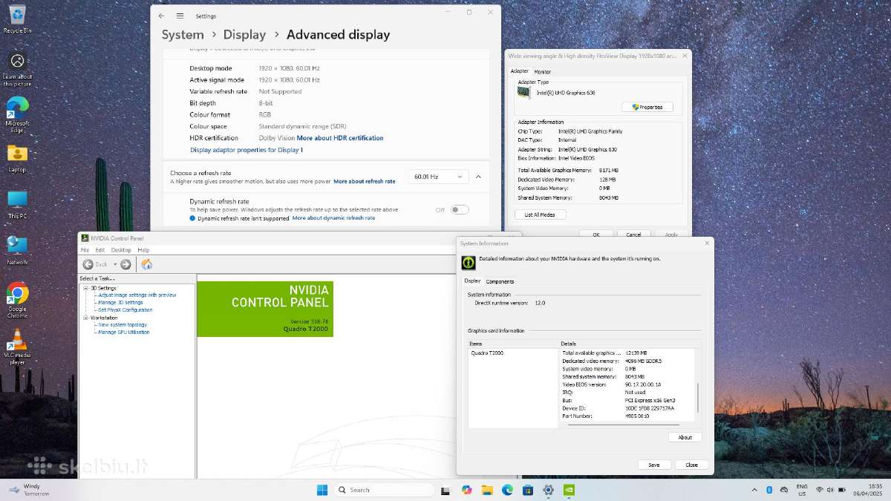891x501 pixels.
Task: Click the Wi-Fi icon in system tray
Action: (820, 490)
